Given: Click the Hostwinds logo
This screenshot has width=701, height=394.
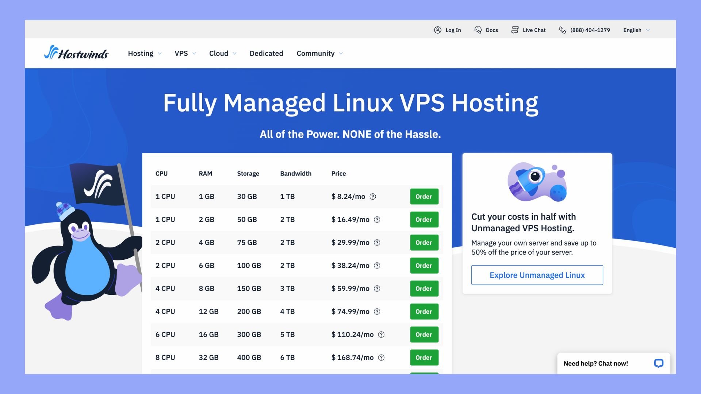Looking at the screenshot, I should click(76, 53).
